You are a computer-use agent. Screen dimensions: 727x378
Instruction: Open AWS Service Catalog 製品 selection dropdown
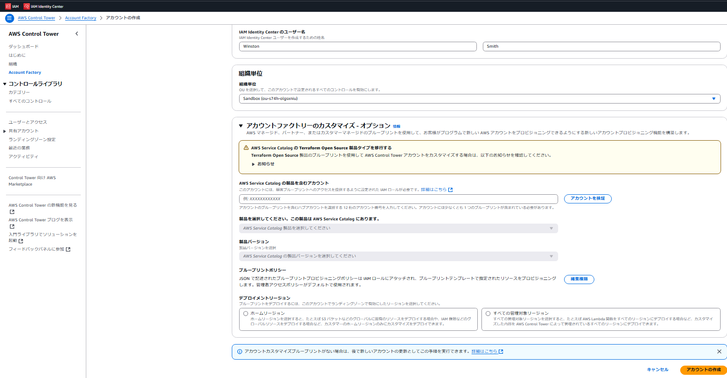pyautogui.click(x=398, y=228)
